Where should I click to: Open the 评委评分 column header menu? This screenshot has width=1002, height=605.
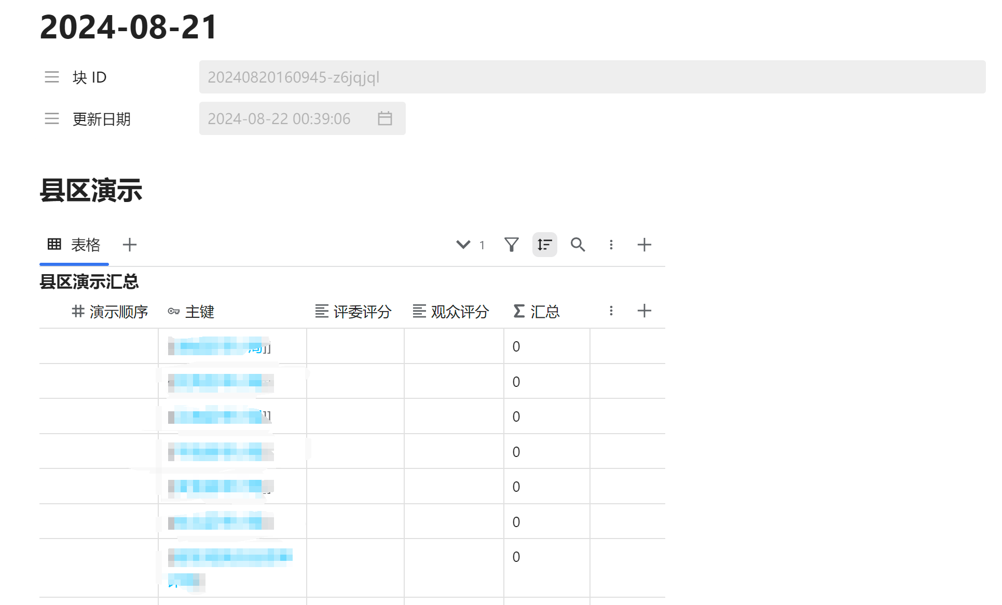(x=353, y=312)
